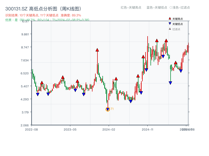This screenshot has height=156, width=209.
Task: Click the red high triangle just after 2023-05
Action: [77, 81]
